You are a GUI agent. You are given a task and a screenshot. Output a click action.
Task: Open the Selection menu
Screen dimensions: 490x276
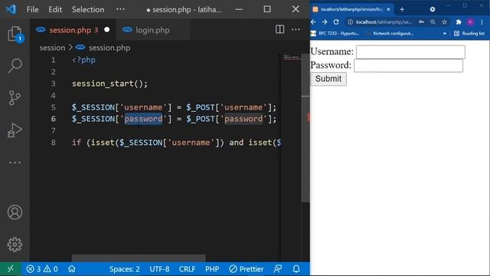click(x=88, y=9)
